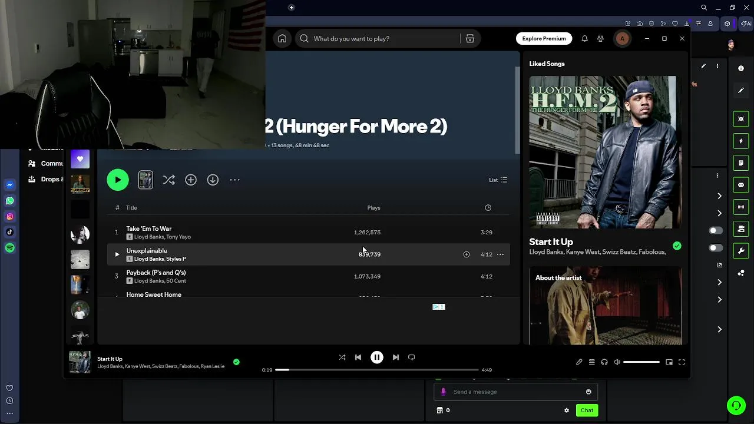Click Explore Premium button

click(x=544, y=38)
